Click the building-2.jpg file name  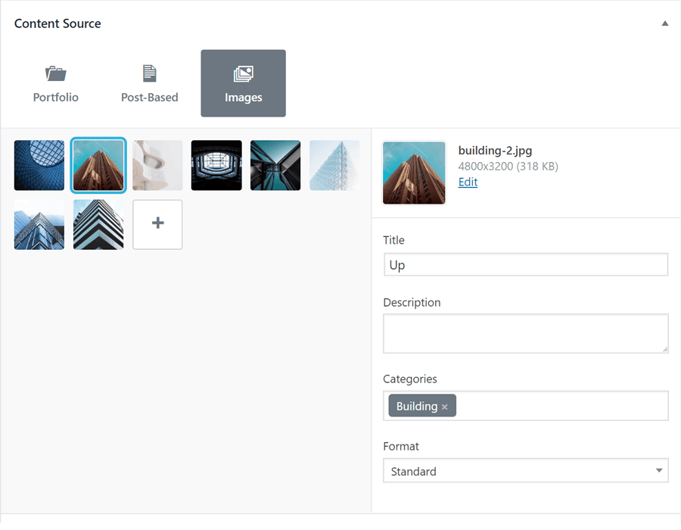pos(495,151)
